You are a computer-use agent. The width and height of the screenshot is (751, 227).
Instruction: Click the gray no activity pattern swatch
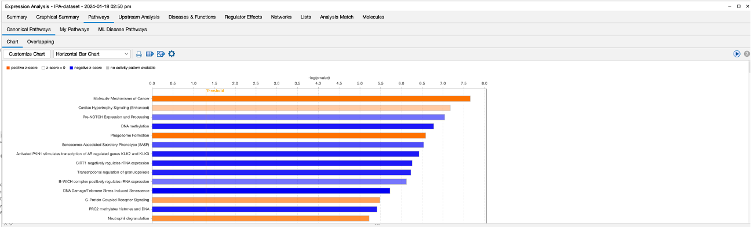point(107,68)
